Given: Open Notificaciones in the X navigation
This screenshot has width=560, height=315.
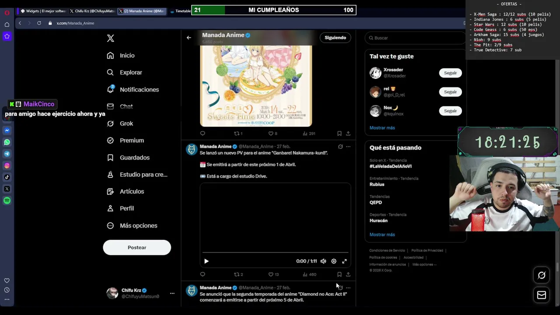Looking at the screenshot, I should [x=133, y=90].
